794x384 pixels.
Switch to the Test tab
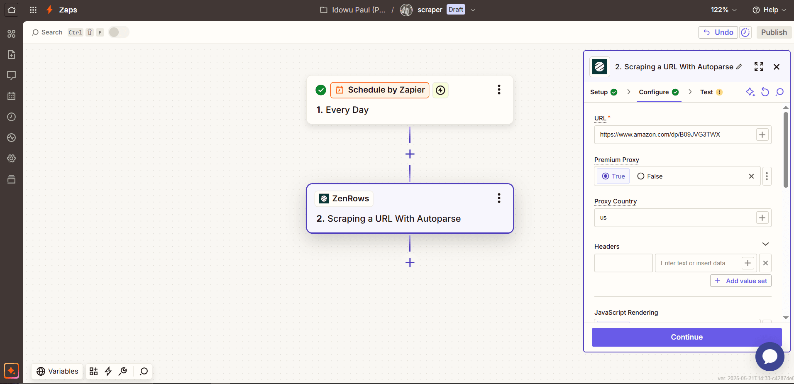(x=711, y=92)
